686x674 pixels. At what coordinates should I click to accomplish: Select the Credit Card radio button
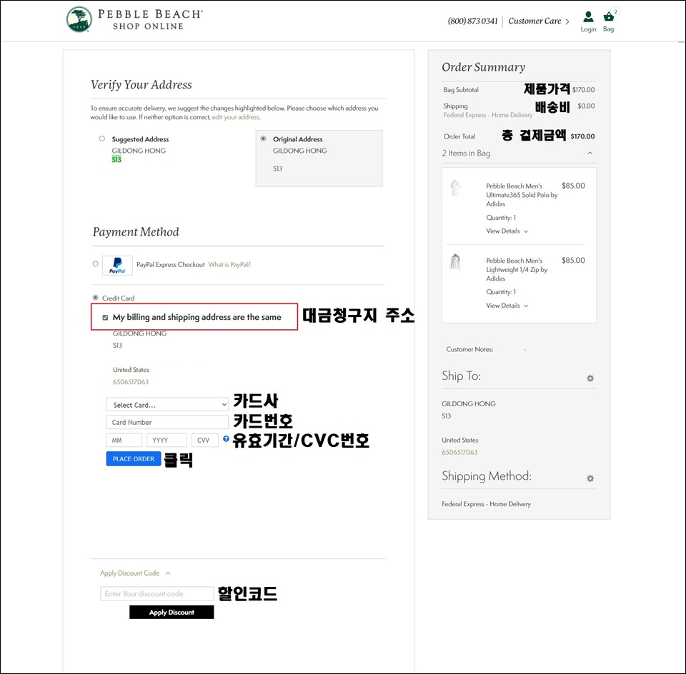pyautogui.click(x=95, y=298)
